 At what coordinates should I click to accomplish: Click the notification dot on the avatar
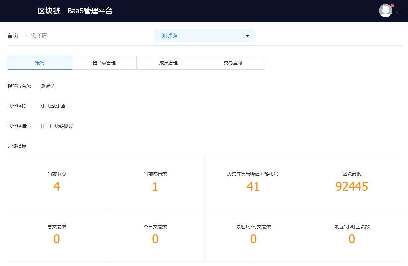coord(392,6)
